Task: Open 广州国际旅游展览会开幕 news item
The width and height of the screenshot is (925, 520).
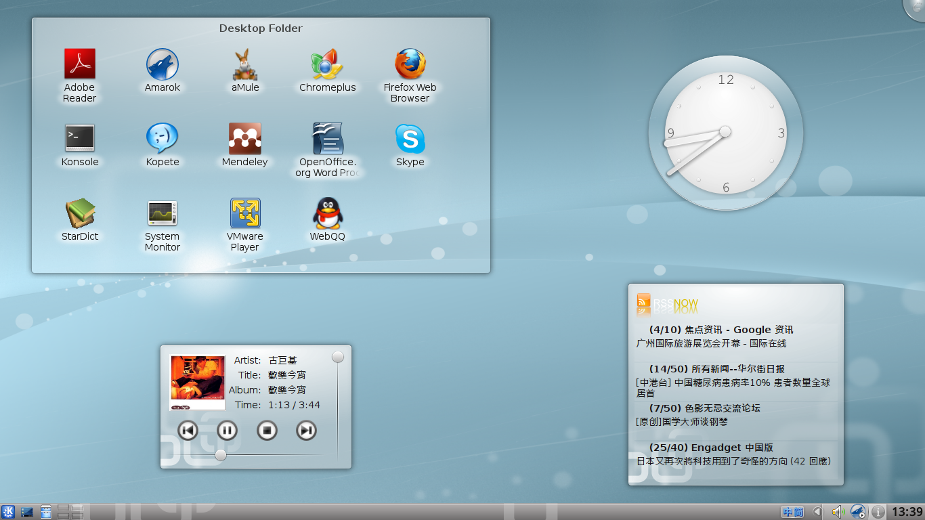Action: tap(711, 343)
